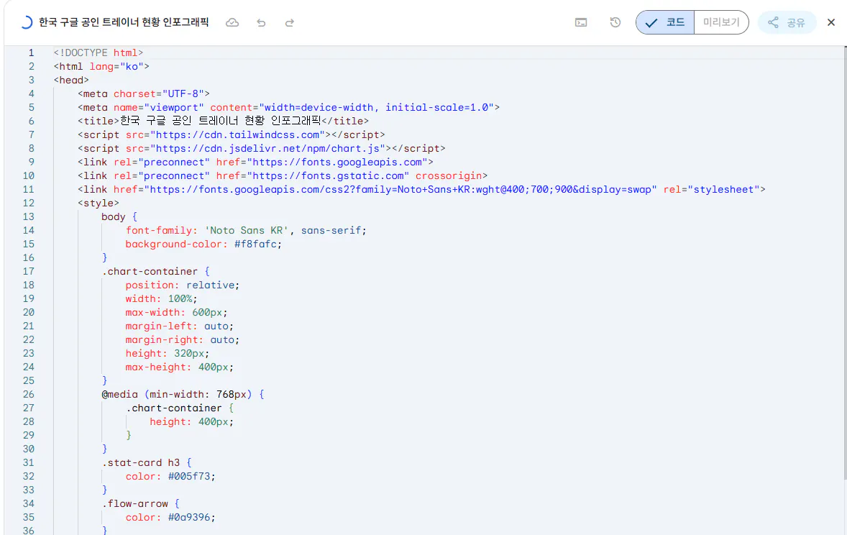Click line number 12 in the gutter
The width and height of the screenshot is (847, 535).
(x=29, y=203)
